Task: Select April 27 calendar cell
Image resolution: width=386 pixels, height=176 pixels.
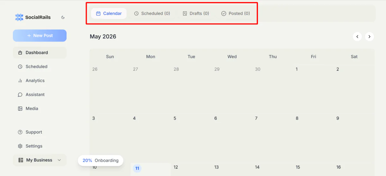Action: (x=151, y=89)
